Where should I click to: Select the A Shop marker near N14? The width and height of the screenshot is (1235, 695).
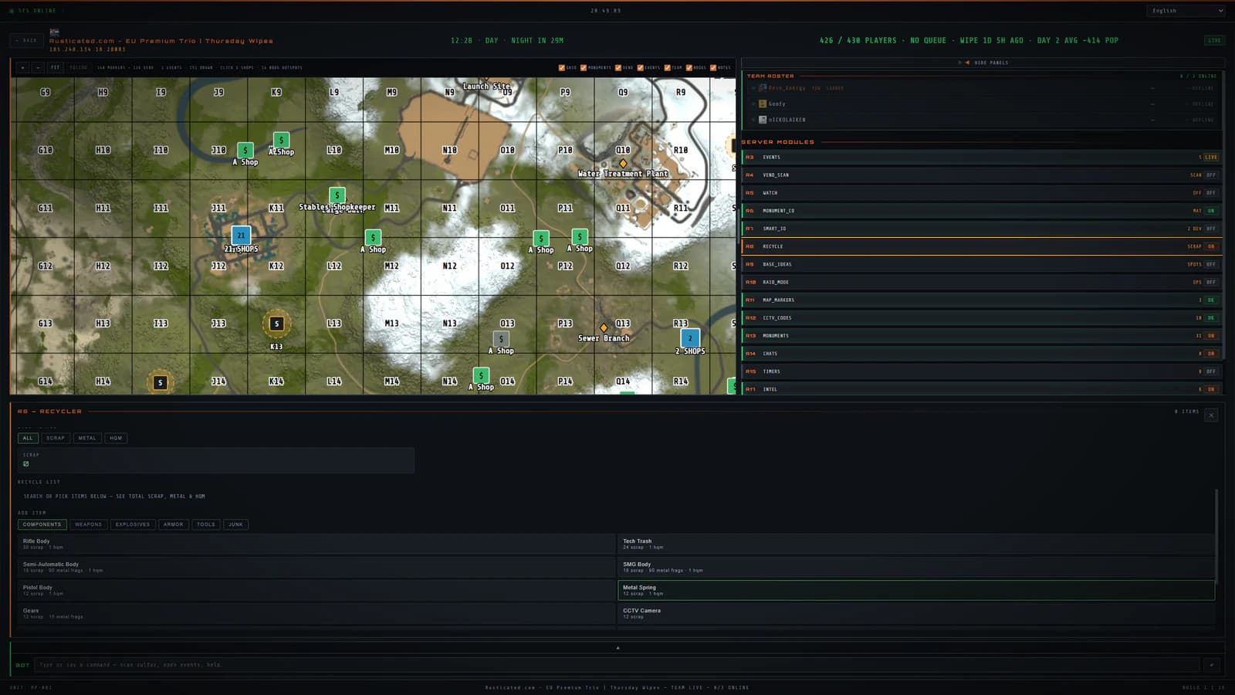(x=481, y=376)
